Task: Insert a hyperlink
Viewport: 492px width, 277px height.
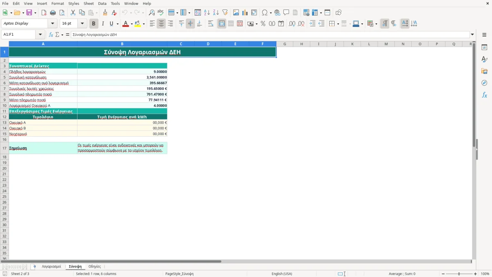Action: (x=277, y=13)
